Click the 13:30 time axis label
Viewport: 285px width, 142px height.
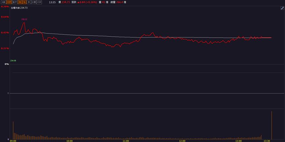(267, 141)
